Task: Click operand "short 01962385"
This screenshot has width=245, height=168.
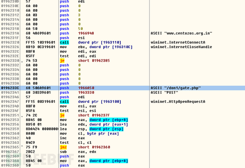Action: point(94,61)
